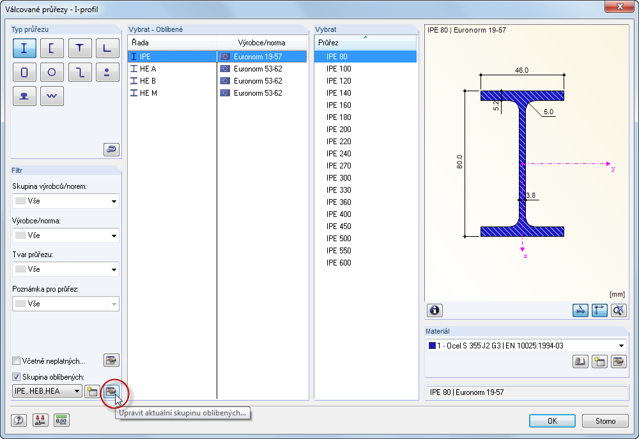The height and width of the screenshot is (439, 639).
Task: Select the L-angle cross-section type
Action: (107, 48)
